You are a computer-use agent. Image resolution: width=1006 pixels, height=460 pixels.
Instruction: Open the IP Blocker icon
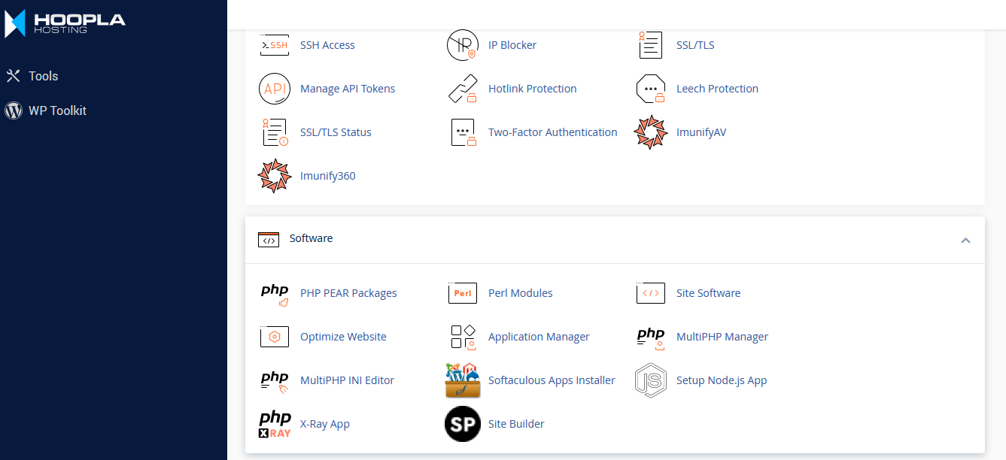tap(463, 45)
